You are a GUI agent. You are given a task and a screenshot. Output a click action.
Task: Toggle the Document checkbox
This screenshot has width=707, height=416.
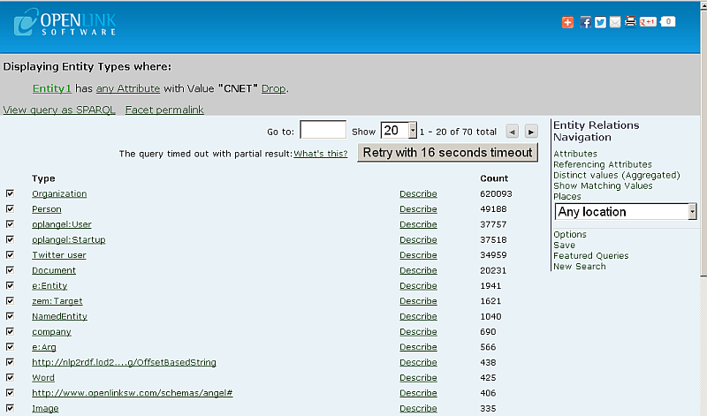pyautogui.click(x=10, y=270)
